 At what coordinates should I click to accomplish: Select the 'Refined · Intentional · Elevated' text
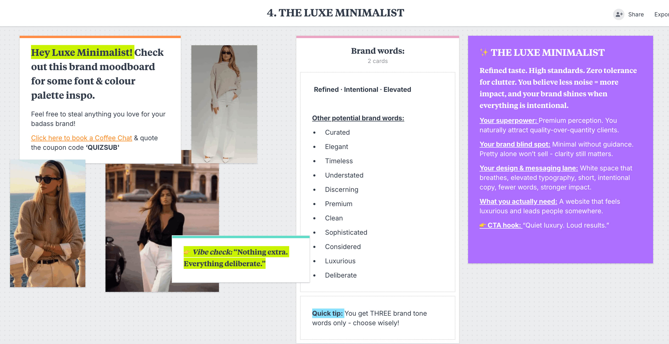pyautogui.click(x=362, y=89)
